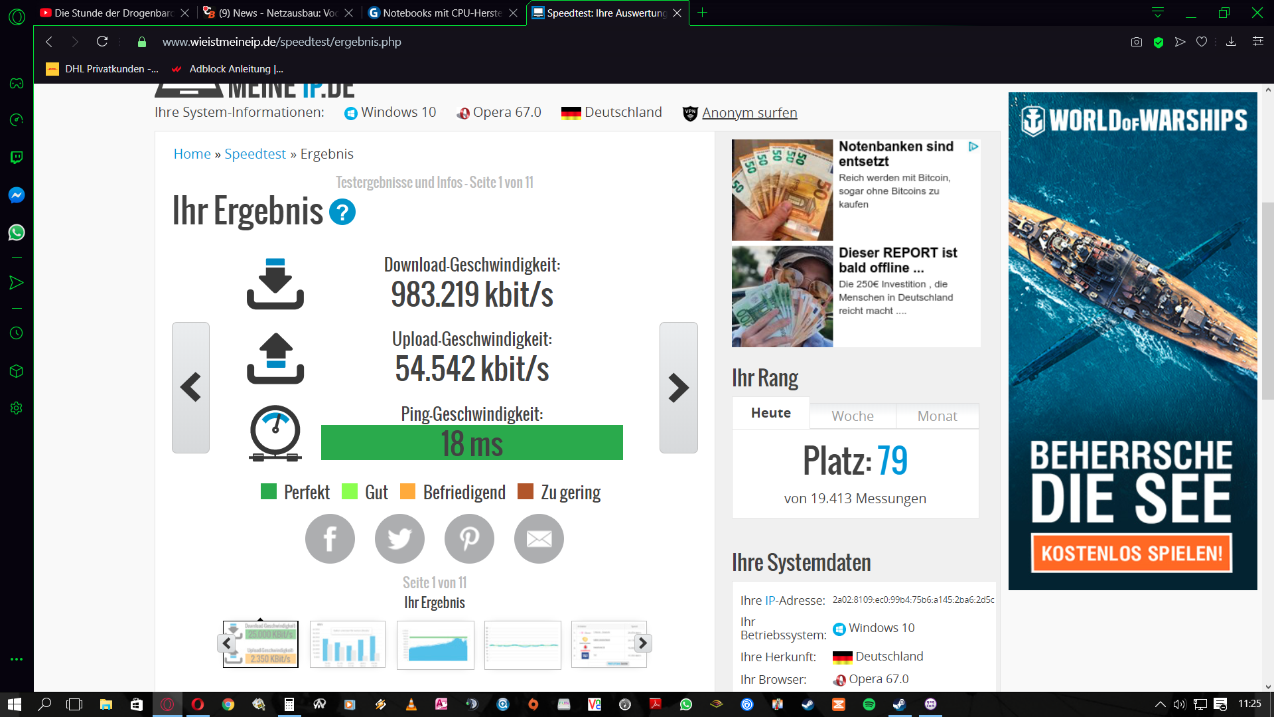Open the Speedtest breadcrumb link
1274x717 pixels.
(255, 153)
